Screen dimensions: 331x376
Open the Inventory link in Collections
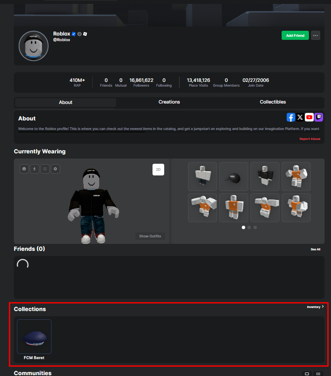(x=314, y=307)
